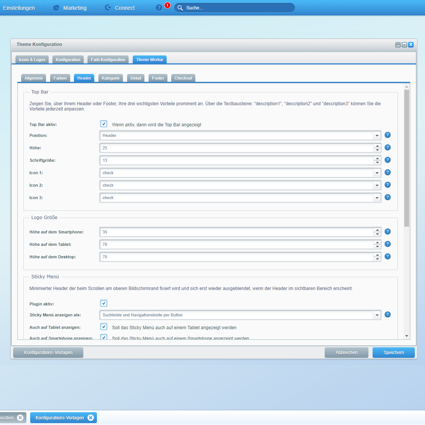
Task: Click the Speichern button
Action: pos(393,353)
